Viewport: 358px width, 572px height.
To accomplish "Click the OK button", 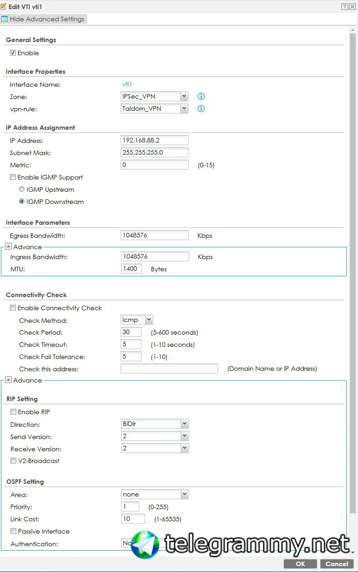I will coord(300,564).
